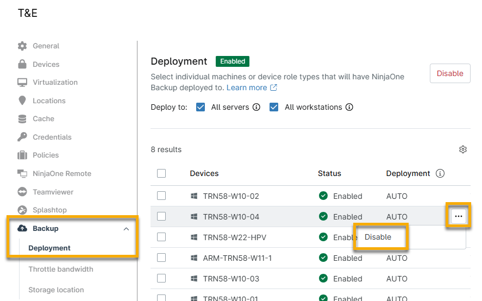The image size is (482, 301).
Task: Open Devices via the lock icon
Action: (x=22, y=64)
